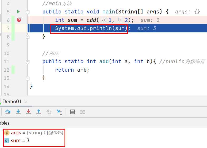Click the Variables panel header label

click(4, 123)
